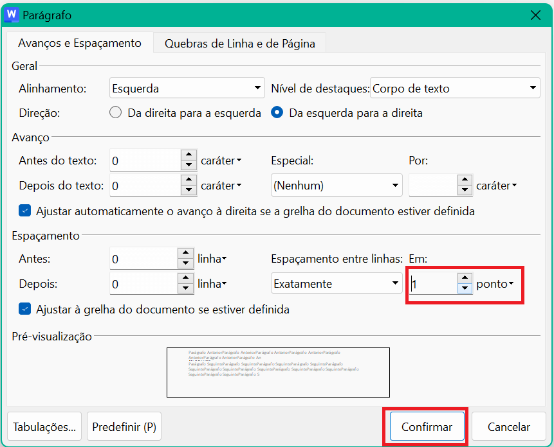554x447 pixels.
Task: Switch to the Quebras de Linha e de Página tab
Action: tap(239, 43)
